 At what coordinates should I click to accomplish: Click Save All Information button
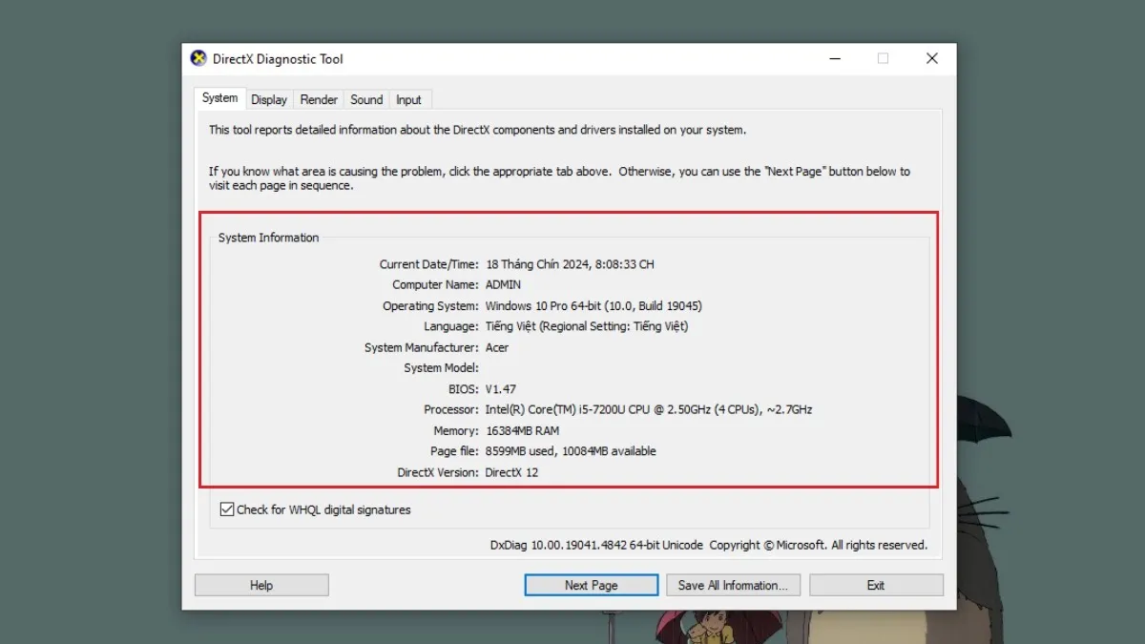pyautogui.click(x=733, y=585)
